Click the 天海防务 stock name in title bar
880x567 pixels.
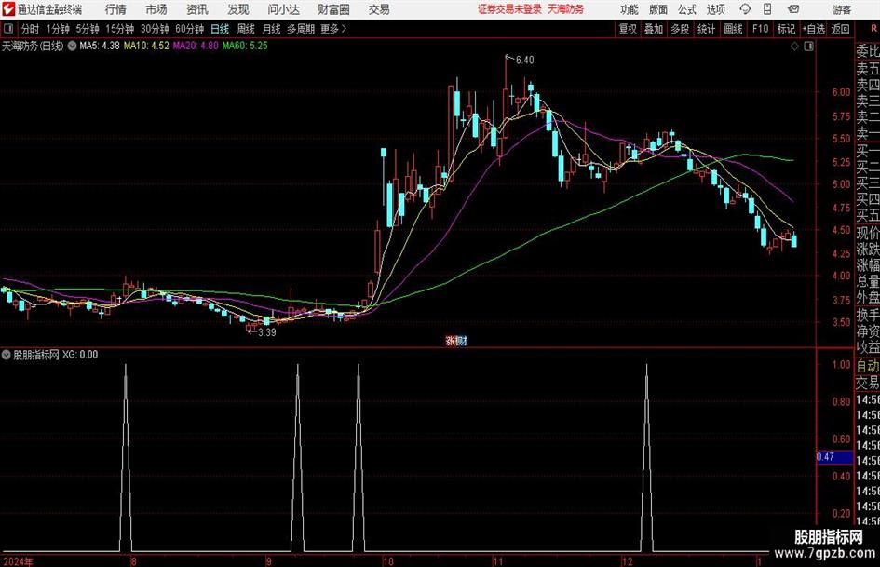[x=565, y=9]
